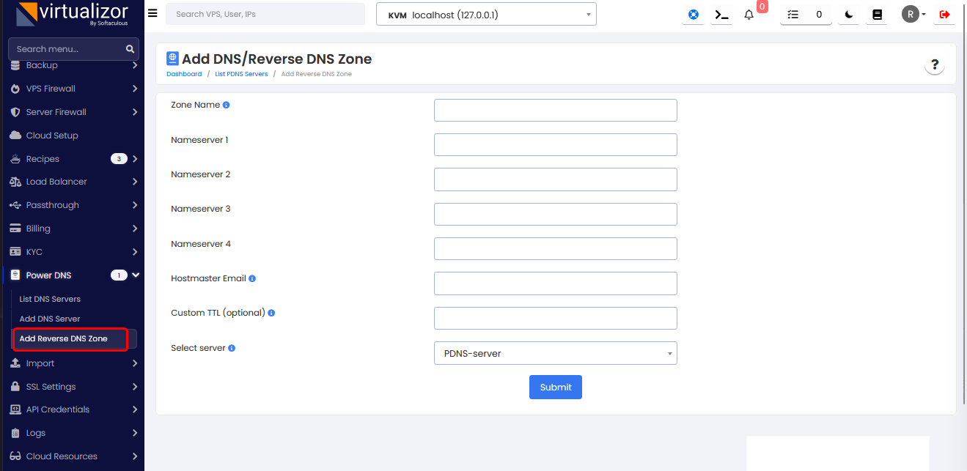Click the book documentation icon
Image resolution: width=967 pixels, height=471 pixels.
tap(877, 15)
